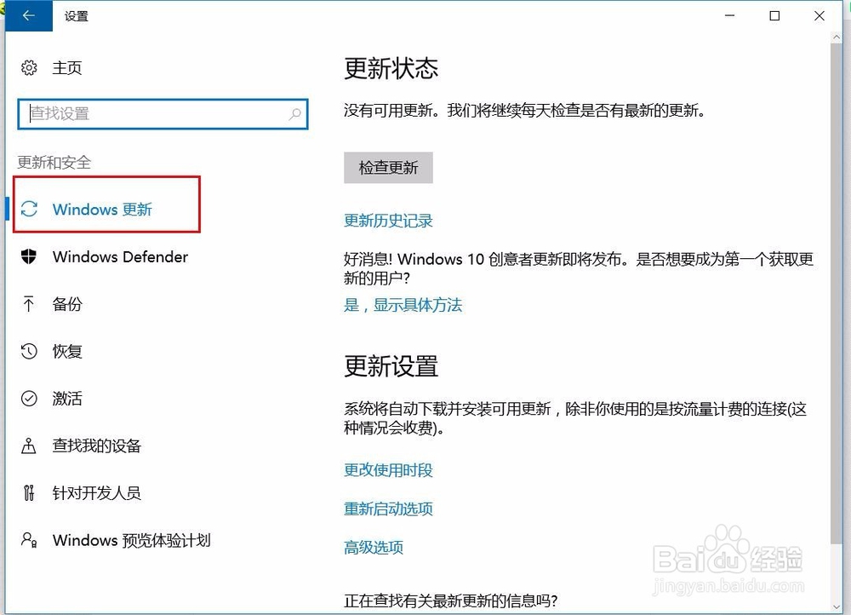
Task: Click the 更新状态 heading
Action: coord(391,68)
